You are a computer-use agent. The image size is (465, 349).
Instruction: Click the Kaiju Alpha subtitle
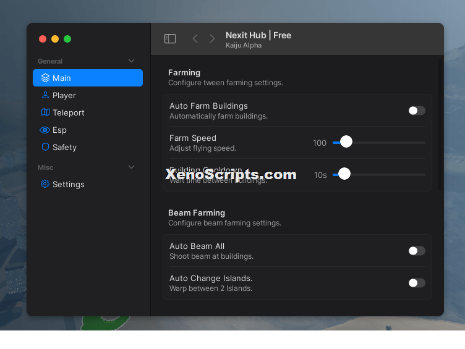coord(244,45)
